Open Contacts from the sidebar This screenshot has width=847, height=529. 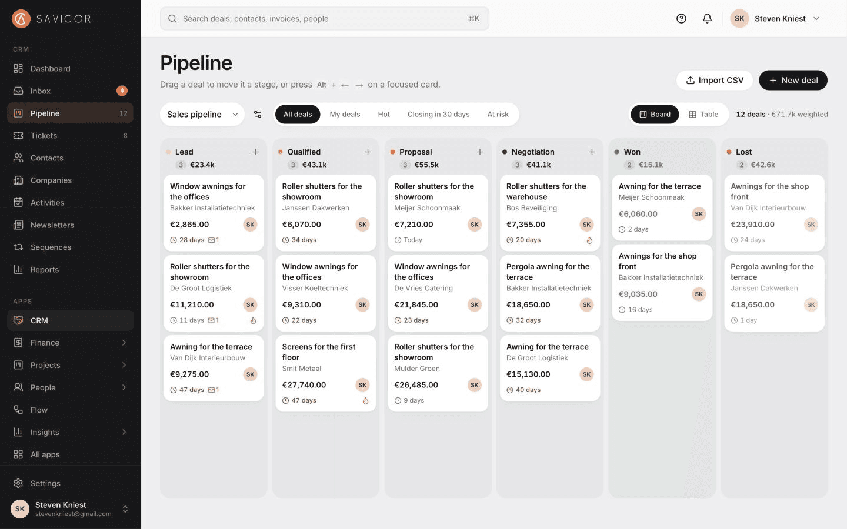(70, 158)
